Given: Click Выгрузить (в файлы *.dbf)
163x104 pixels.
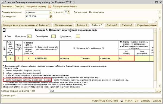Looking at the screenshot, I should (x=105, y=101).
